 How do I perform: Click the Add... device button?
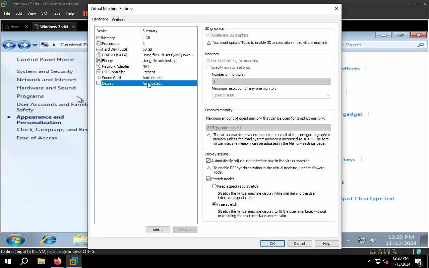(158, 230)
